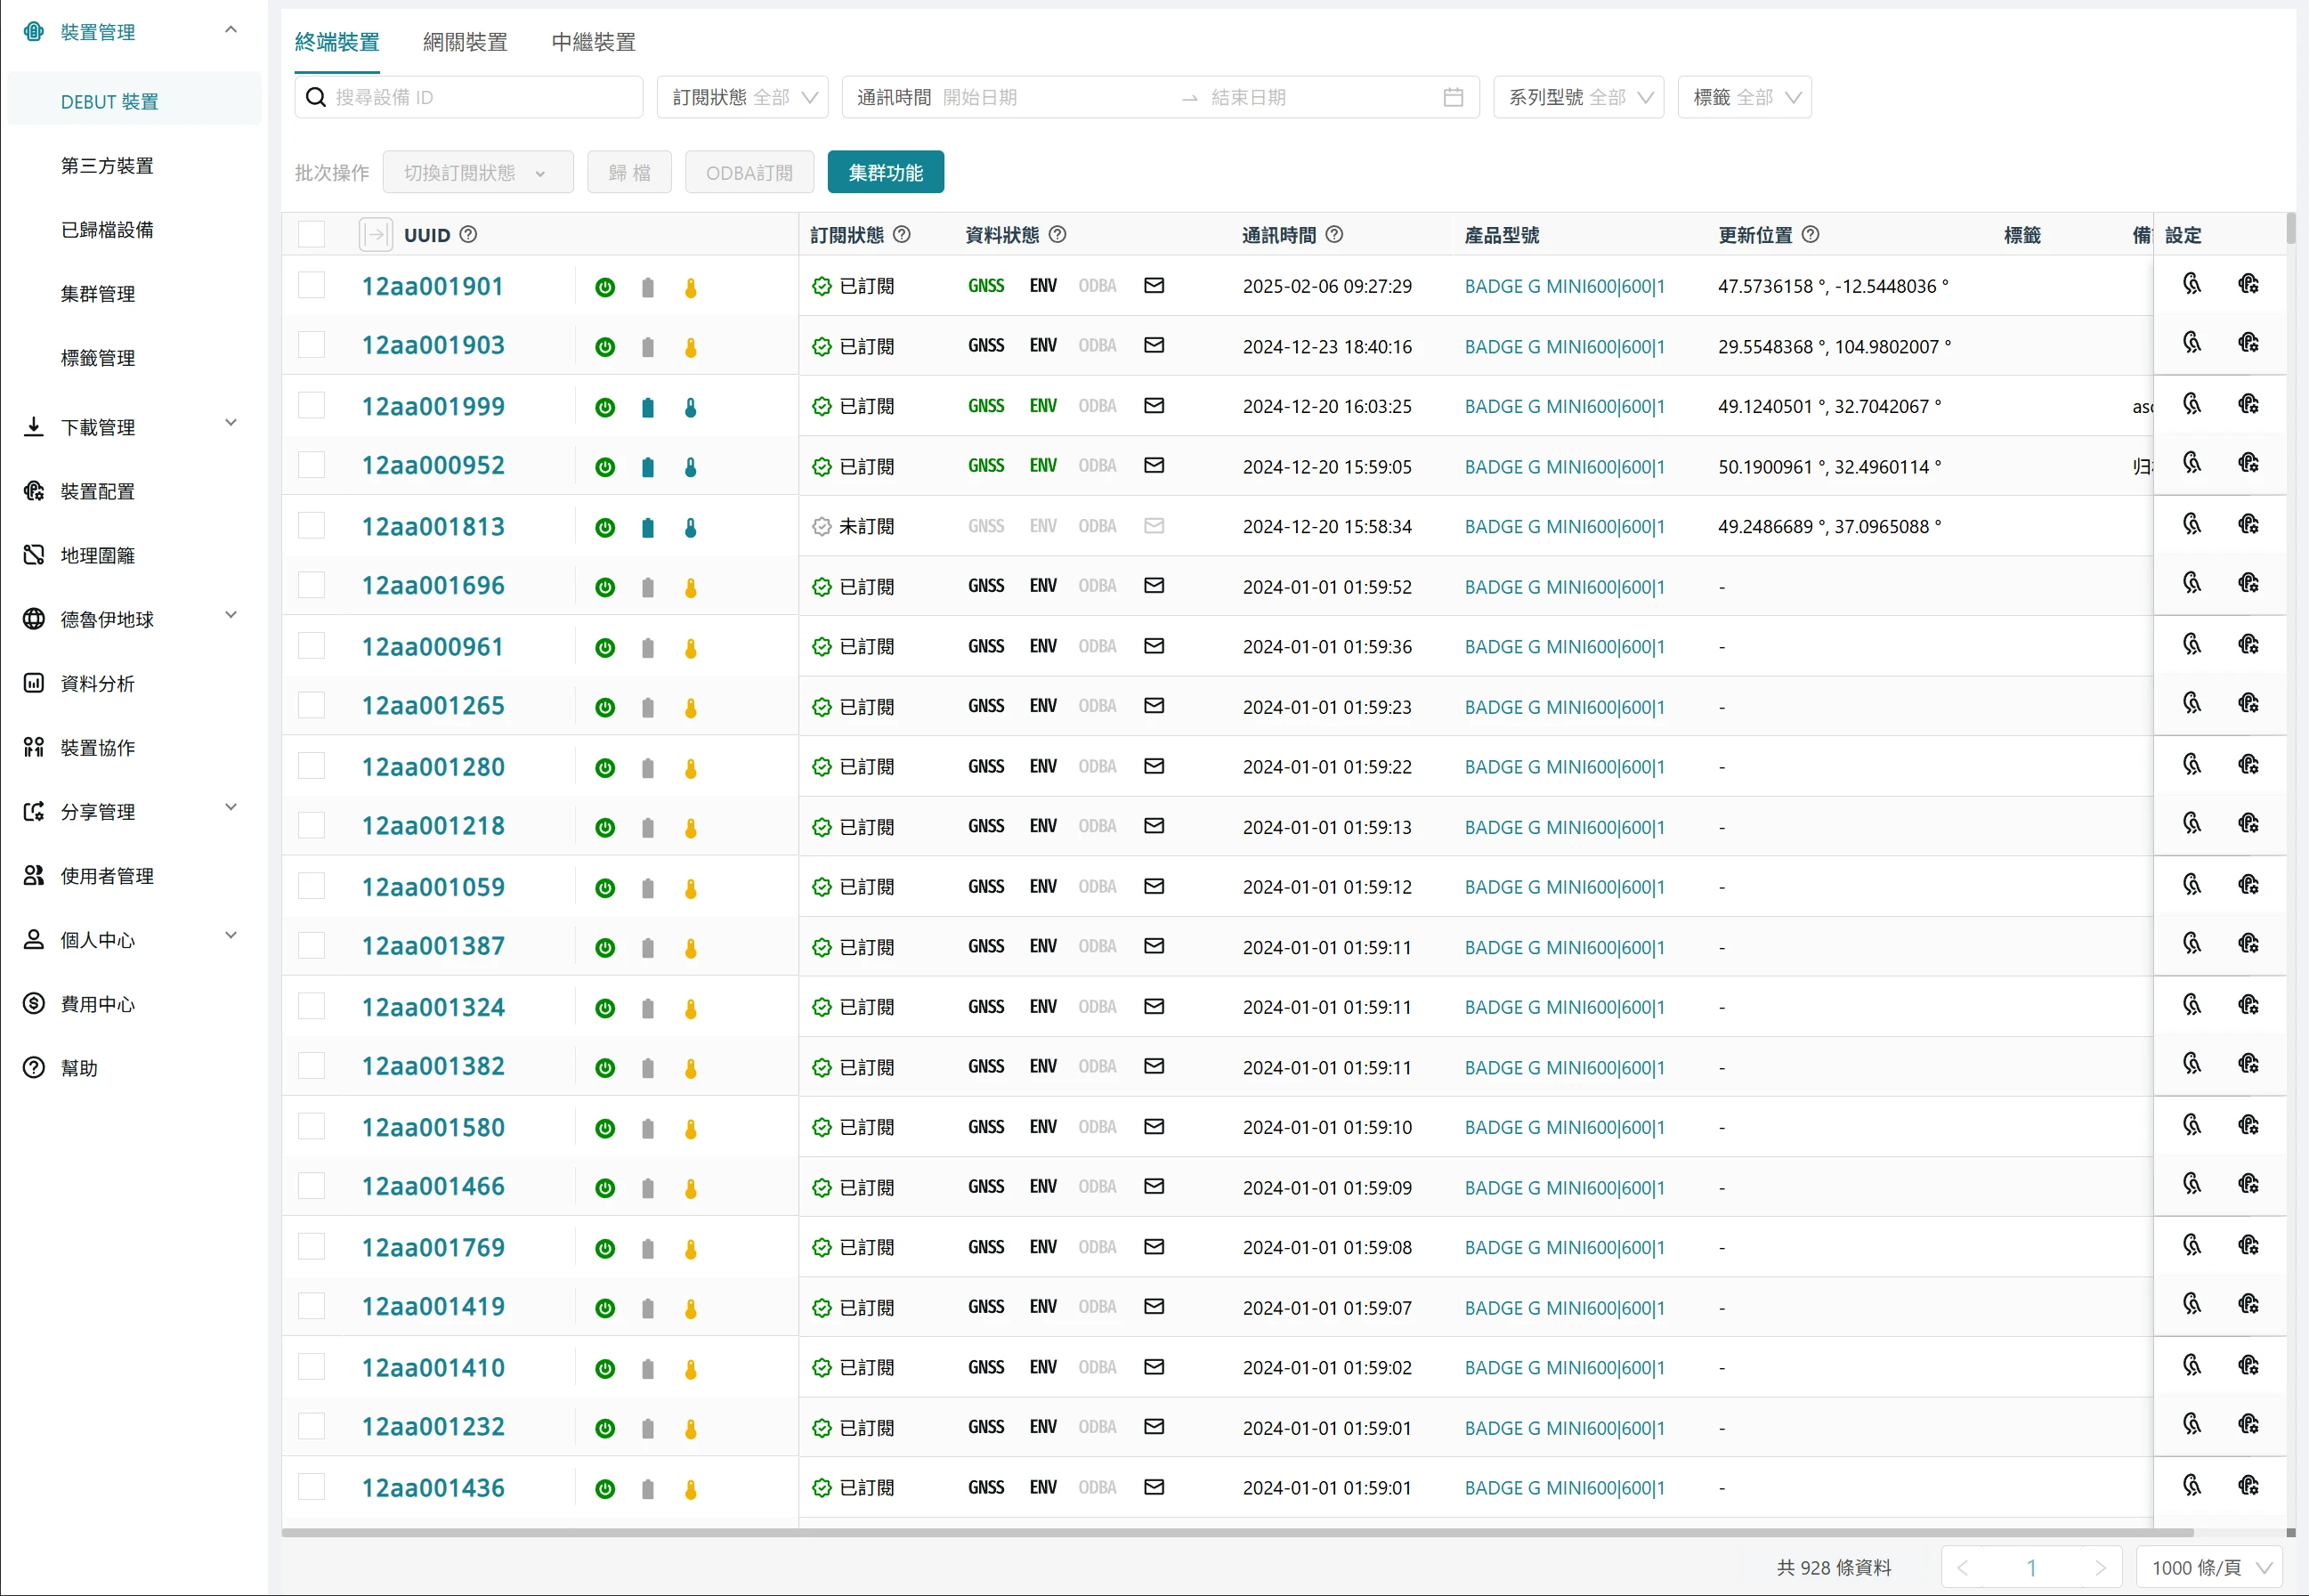Viewport: 2309px width, 1596px height.
Task: Select checkbox for device 12aa001813
Action: (x=312, y=526)
